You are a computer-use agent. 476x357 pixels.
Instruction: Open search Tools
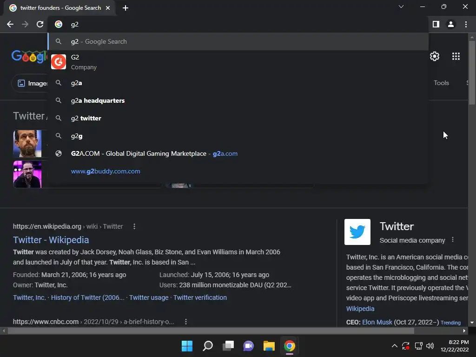(x=441, y=83)
